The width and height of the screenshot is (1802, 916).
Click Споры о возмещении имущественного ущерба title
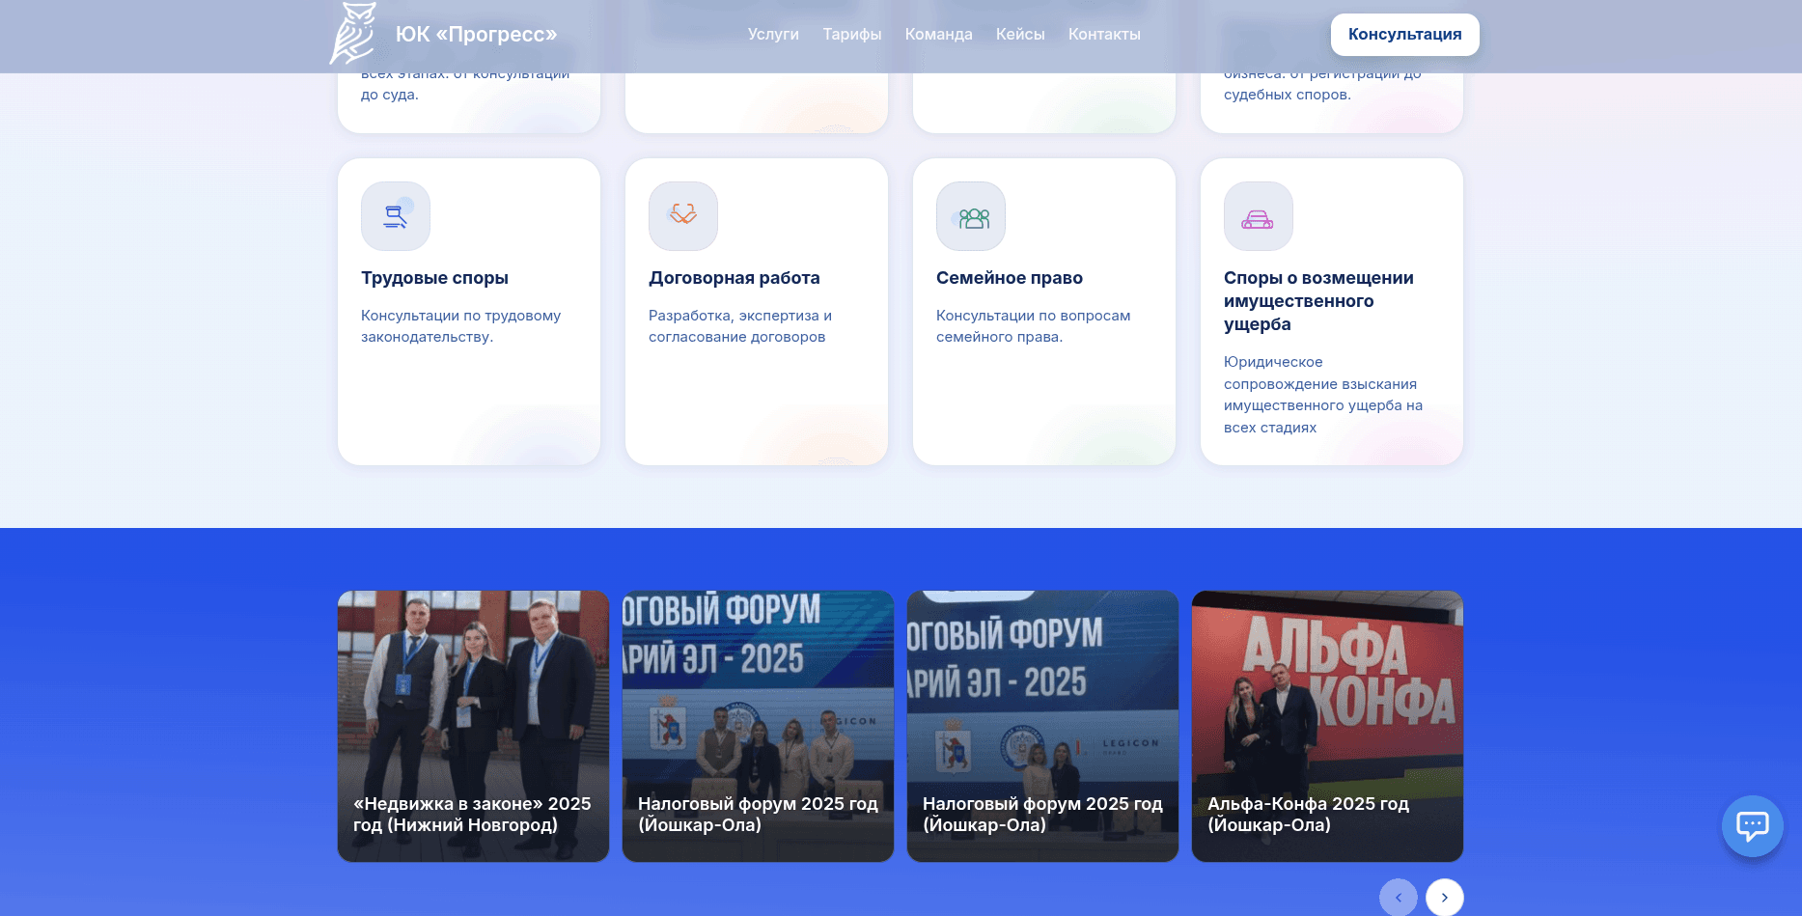pos(1318,301)
